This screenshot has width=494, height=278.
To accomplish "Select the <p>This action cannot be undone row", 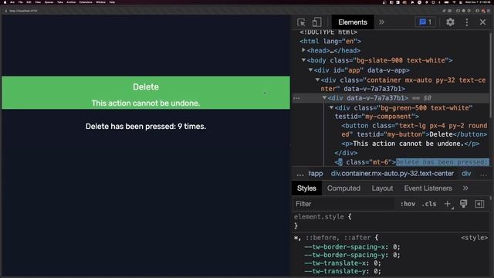I will pos(410,144).
